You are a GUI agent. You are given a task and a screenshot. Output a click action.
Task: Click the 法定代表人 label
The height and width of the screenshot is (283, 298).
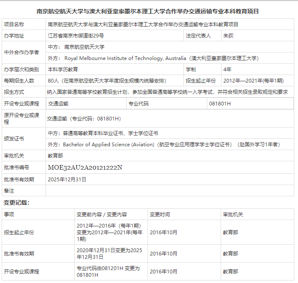[x=198, y=36]
